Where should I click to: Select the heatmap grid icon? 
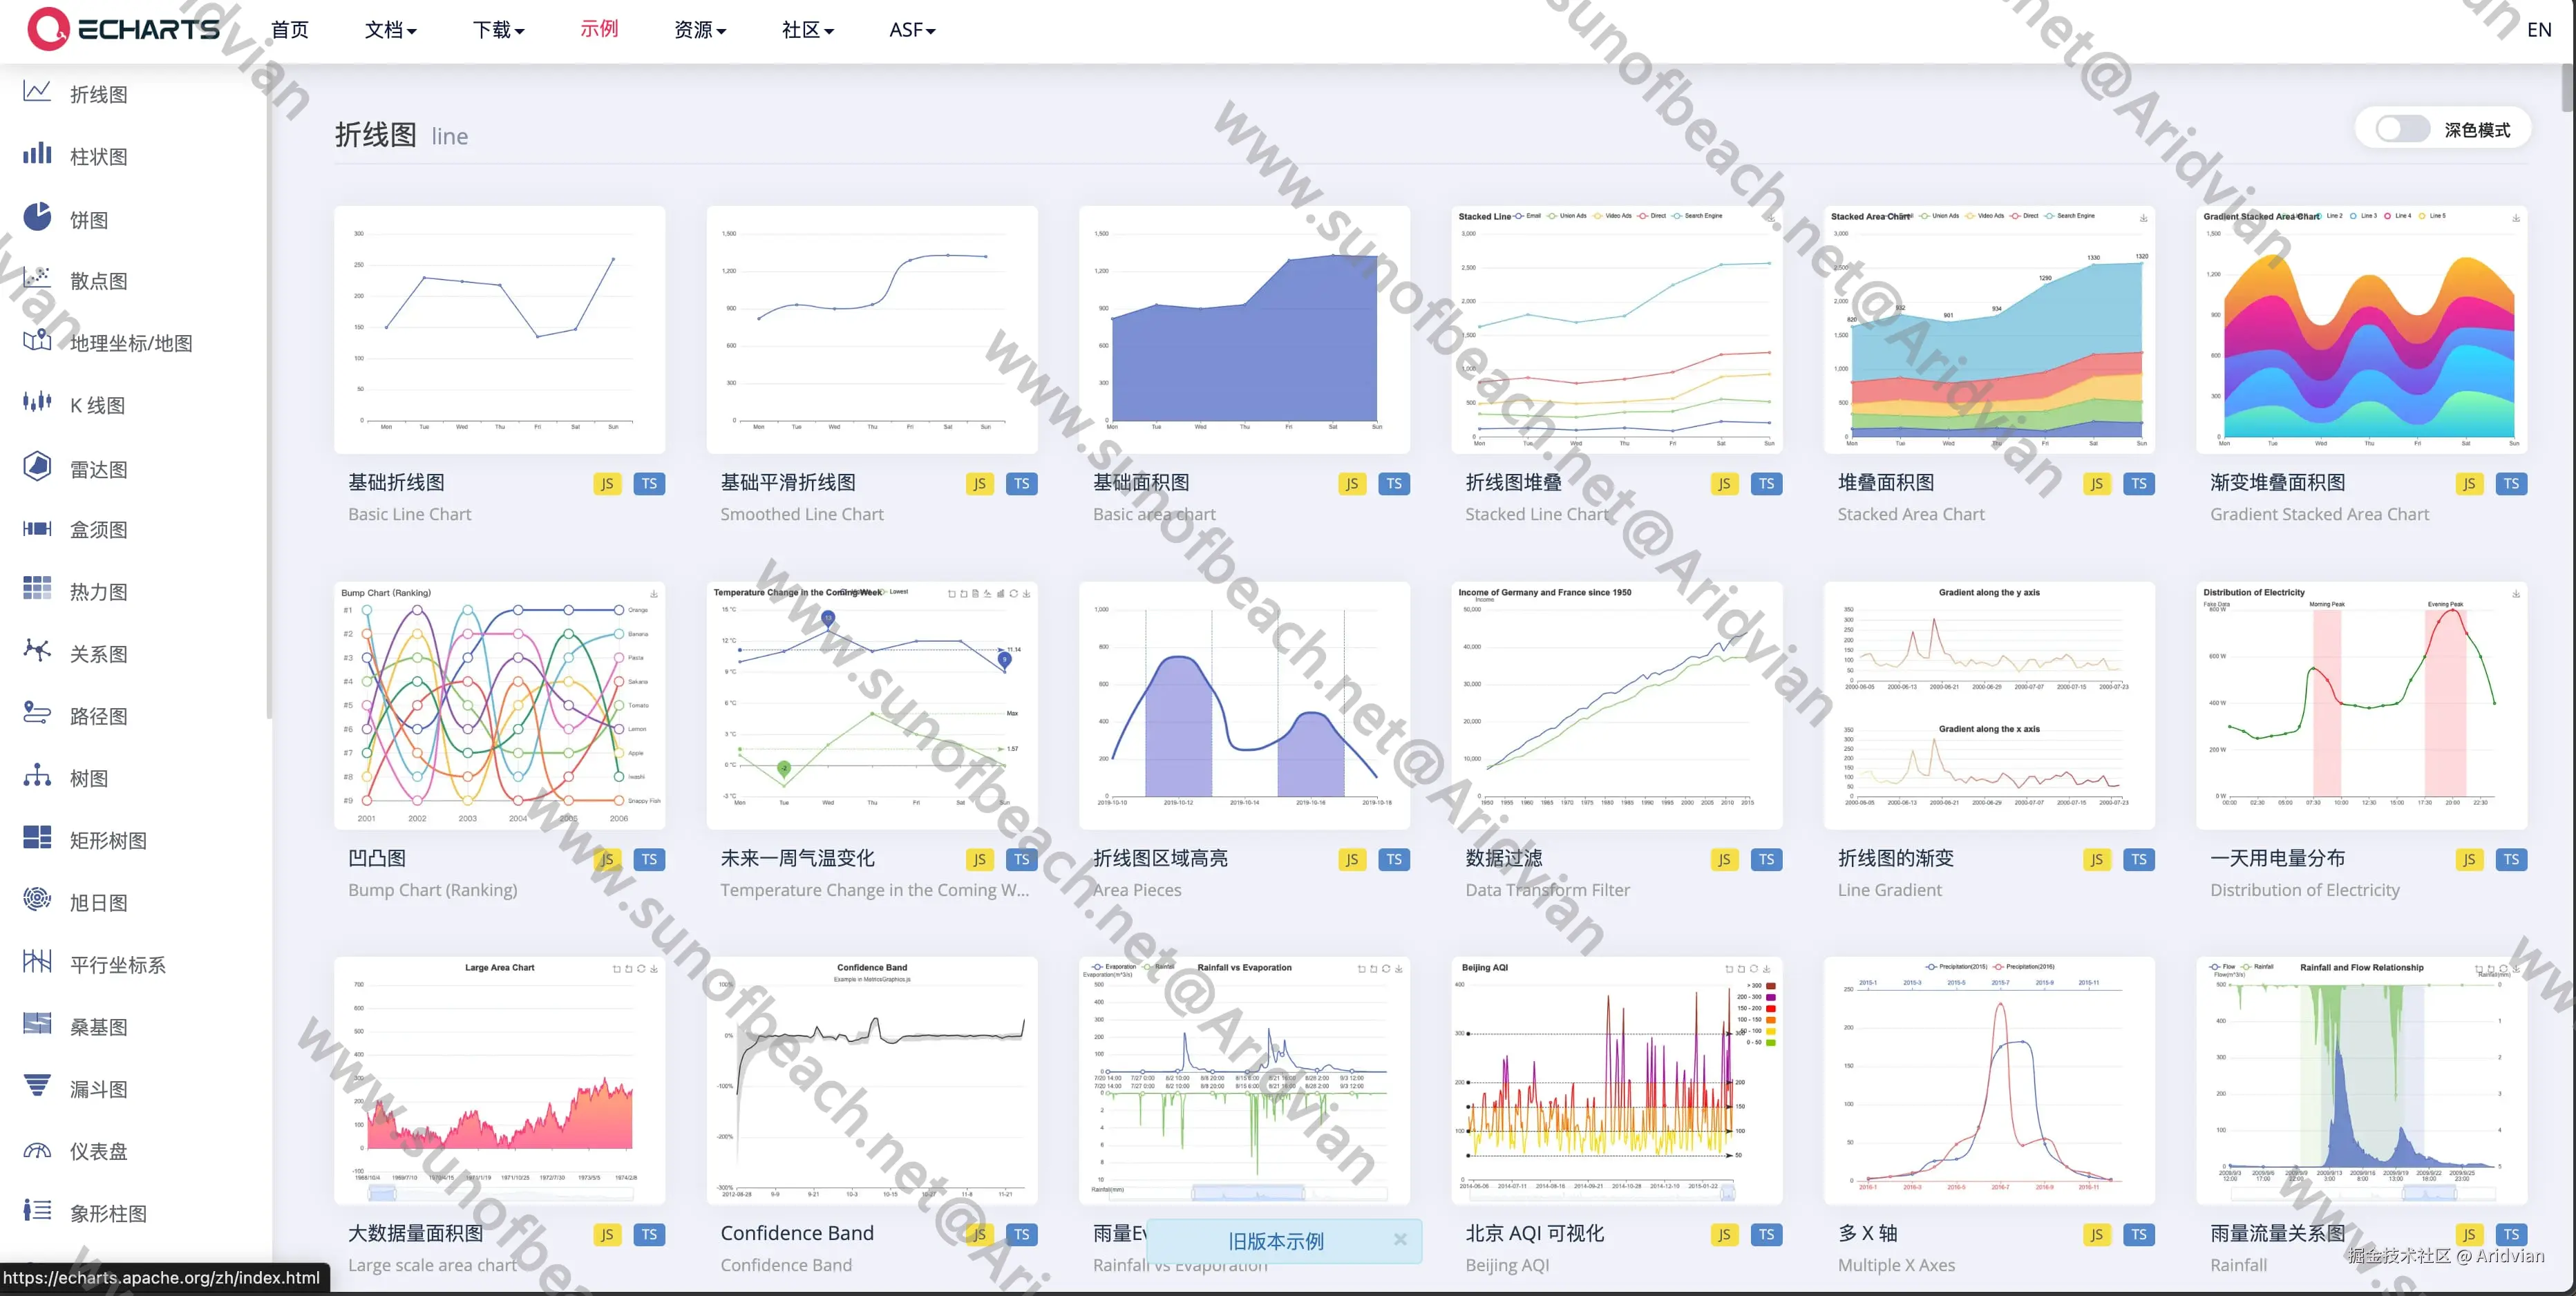(x=37, y=589)
